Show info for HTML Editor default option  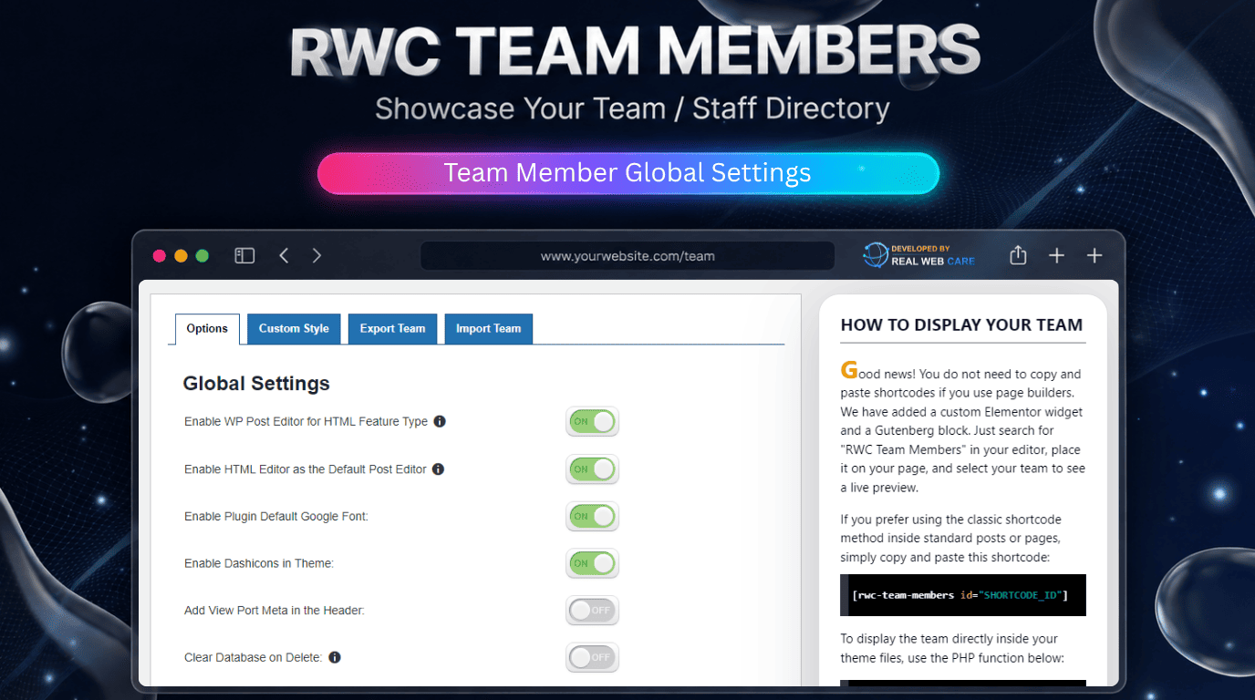(438, 469)
